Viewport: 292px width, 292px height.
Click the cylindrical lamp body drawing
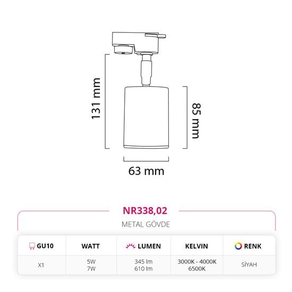tap(147, 117)
